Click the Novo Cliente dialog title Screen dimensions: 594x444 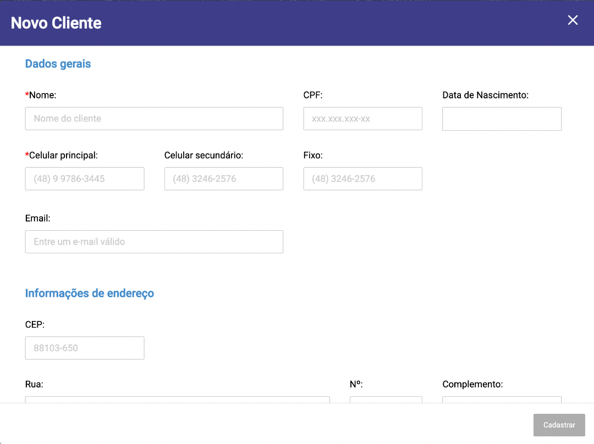point(56,23)
